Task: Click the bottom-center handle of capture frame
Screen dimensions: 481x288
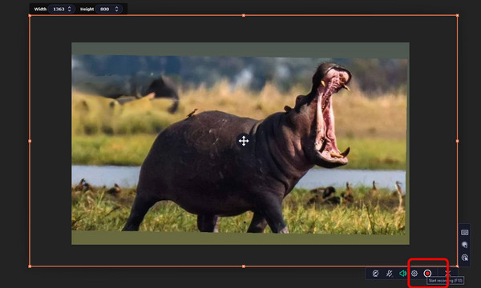Action: pyautogui.click(x=244, y=266)
